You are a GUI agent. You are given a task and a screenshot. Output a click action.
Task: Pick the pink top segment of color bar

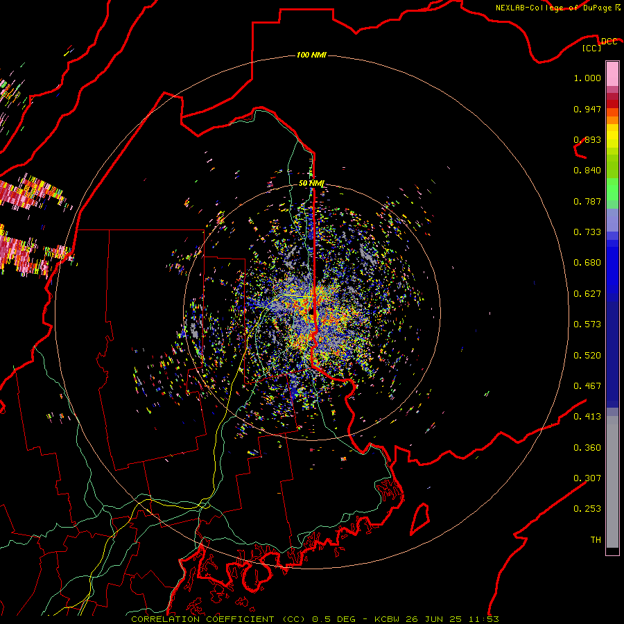tap(612, 74)
